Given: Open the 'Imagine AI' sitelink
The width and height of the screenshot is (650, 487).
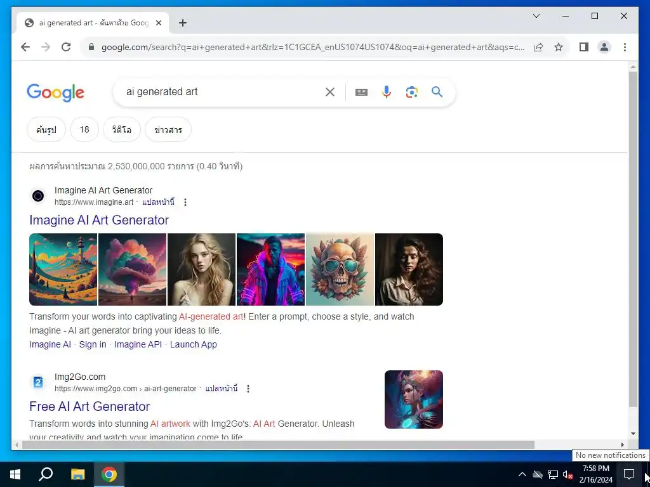Looking at the screenshot, I should pos(50,344).
